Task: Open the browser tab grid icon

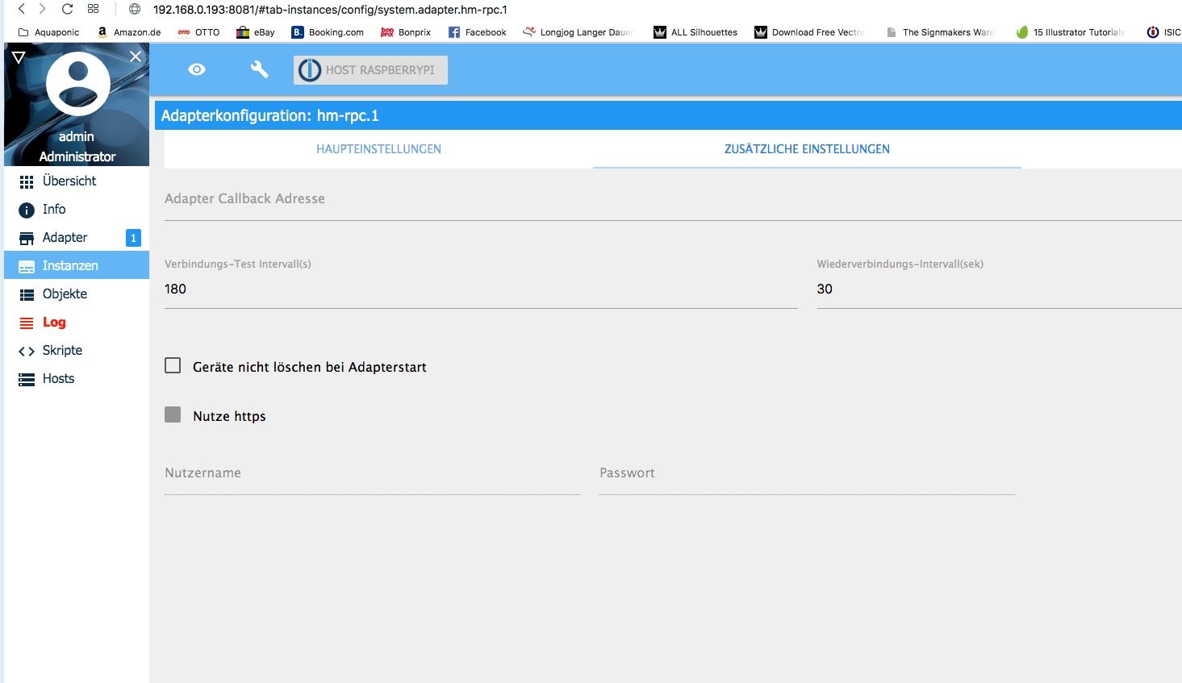Action: click(94, 9)
